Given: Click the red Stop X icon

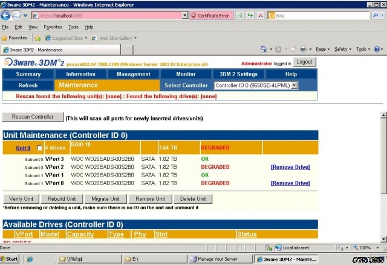Looking at the screenshot, I should [x=261, y=16].
